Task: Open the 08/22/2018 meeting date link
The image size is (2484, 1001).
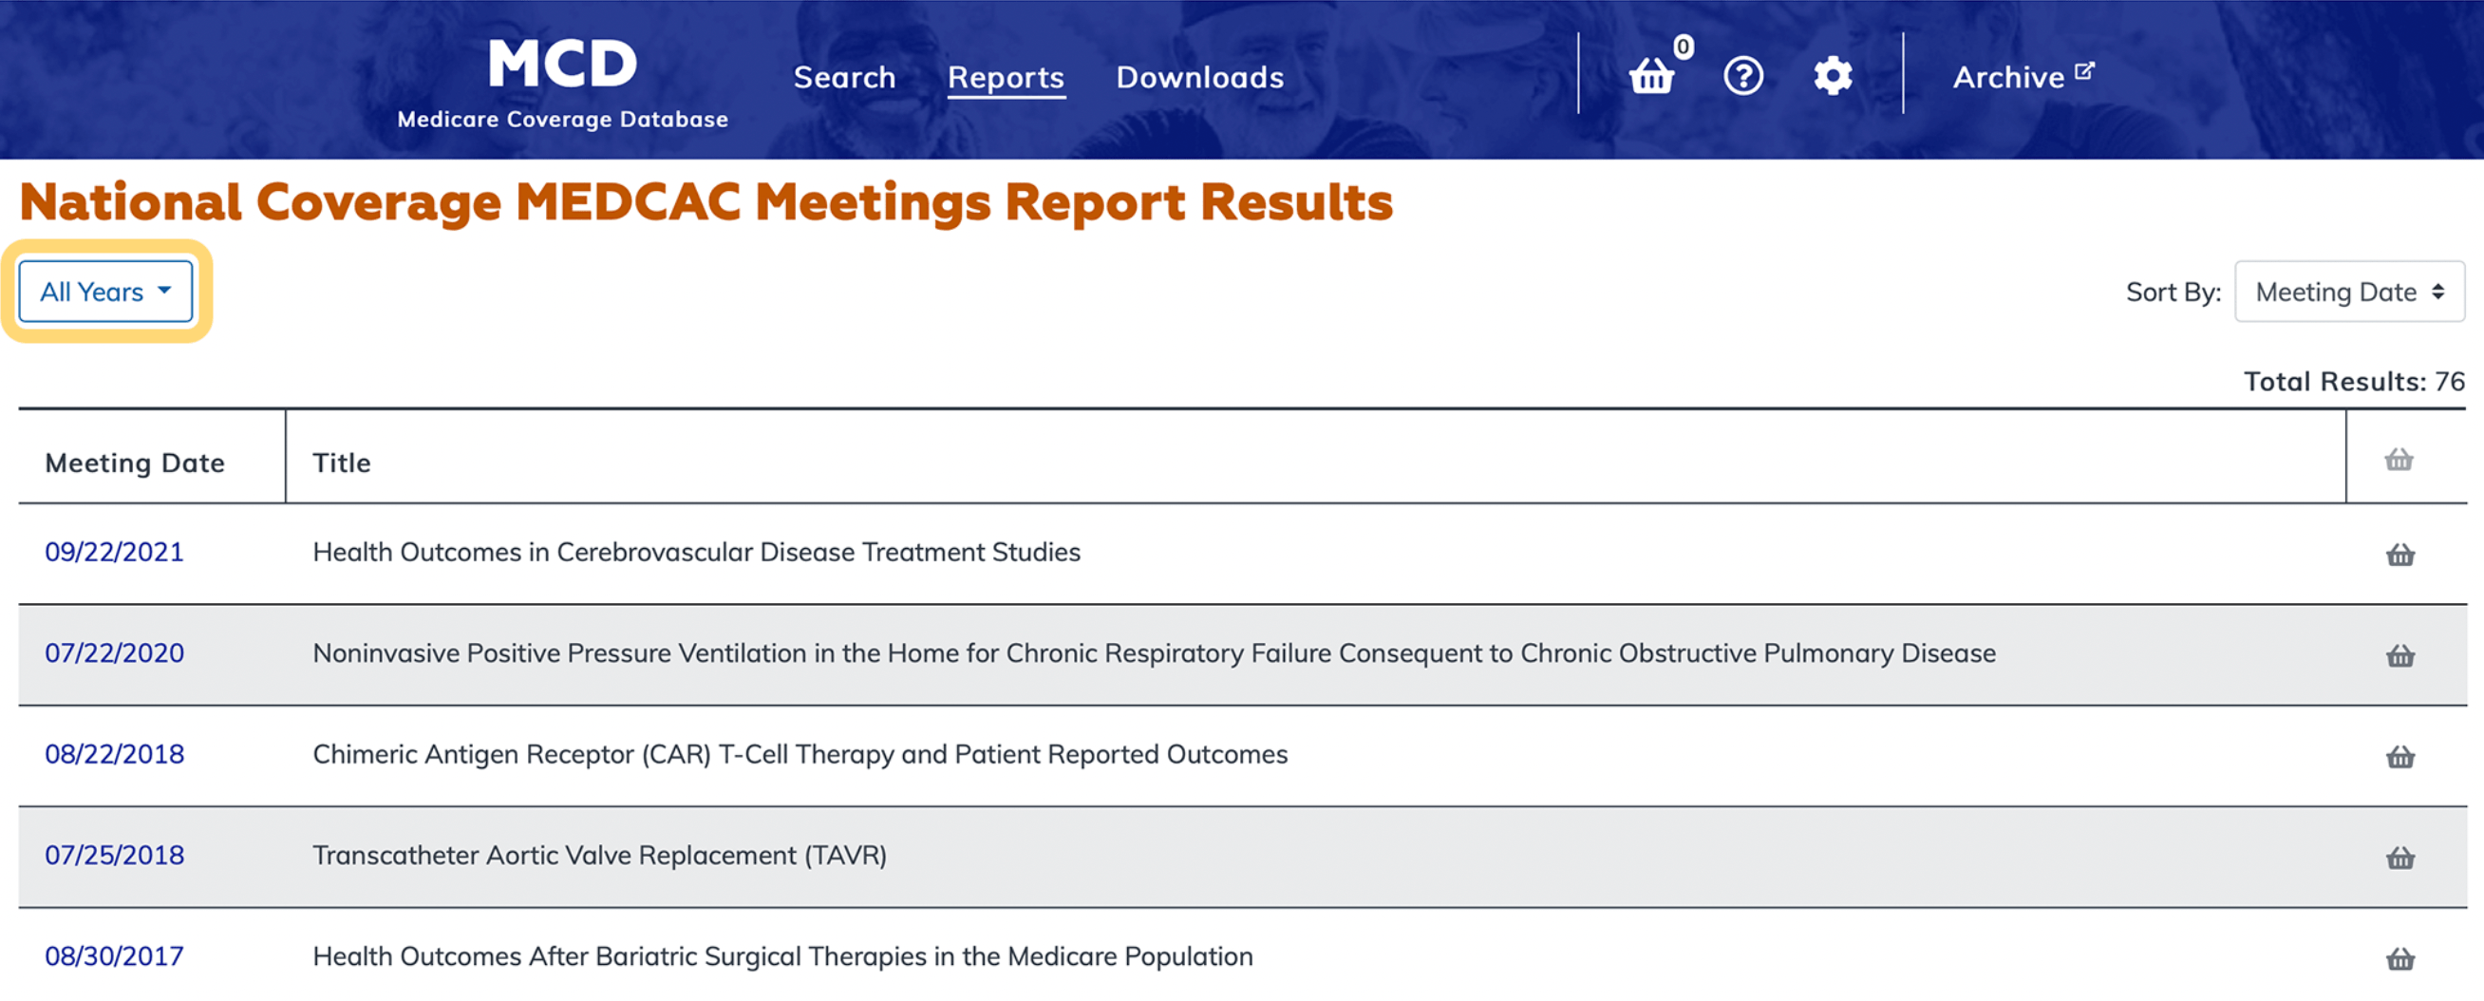Action: click(114, 754)
